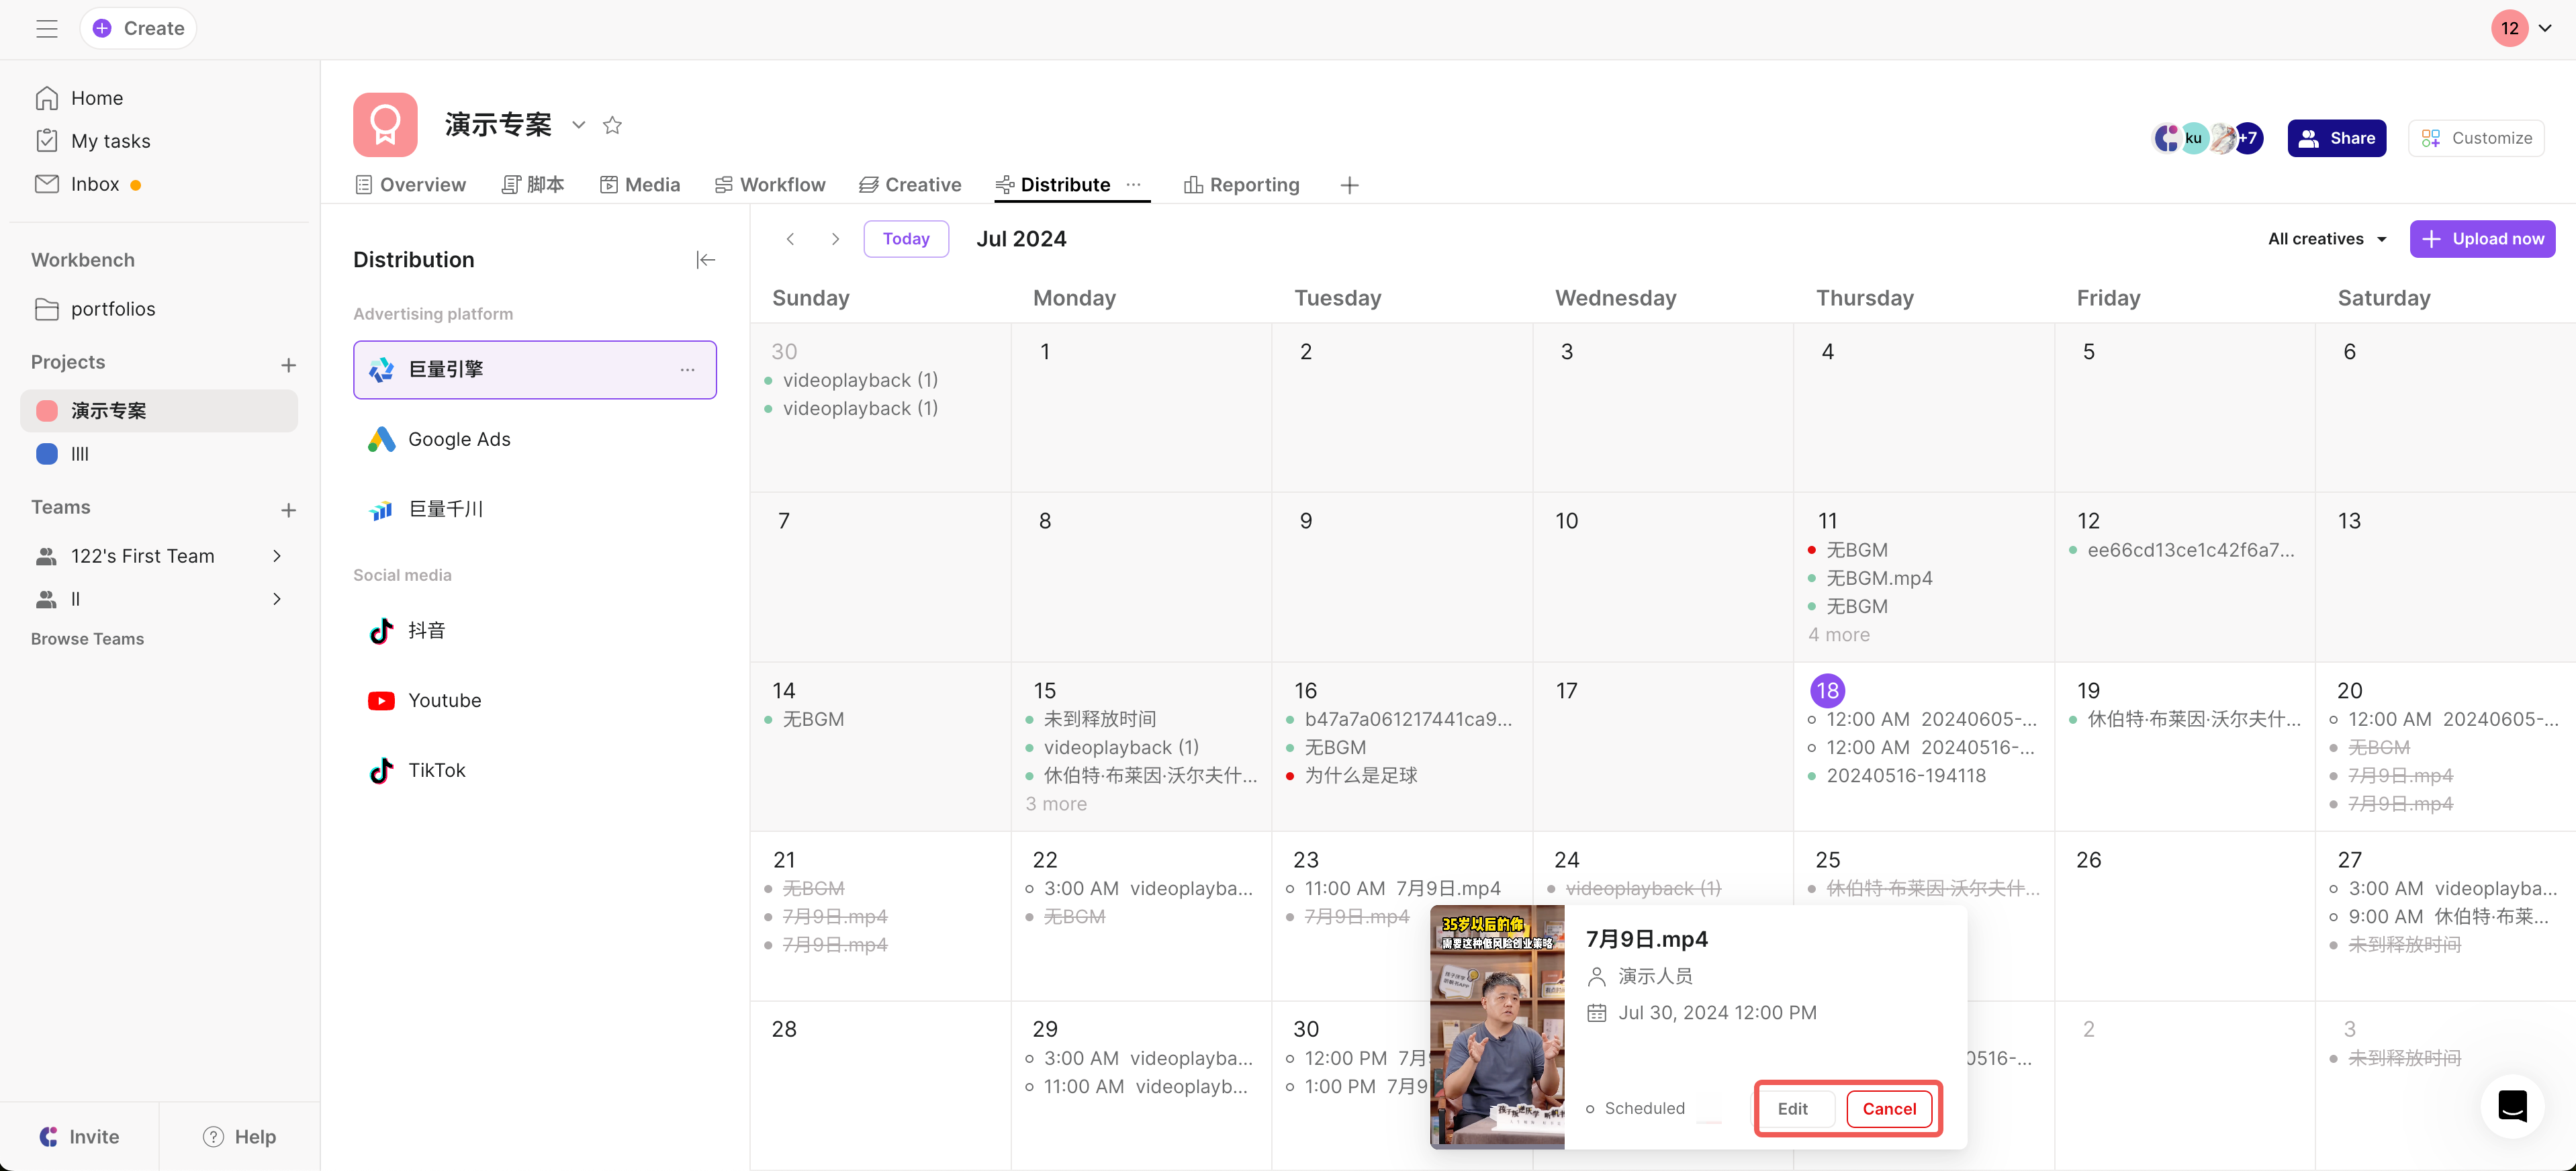Screen dimensions: 2576x1171
Task: Click the hamburger menu icon
Action: 46,28
